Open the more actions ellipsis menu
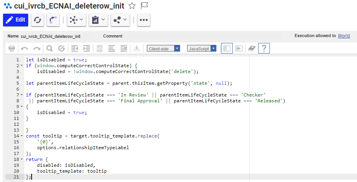 (x=144, y=20)
